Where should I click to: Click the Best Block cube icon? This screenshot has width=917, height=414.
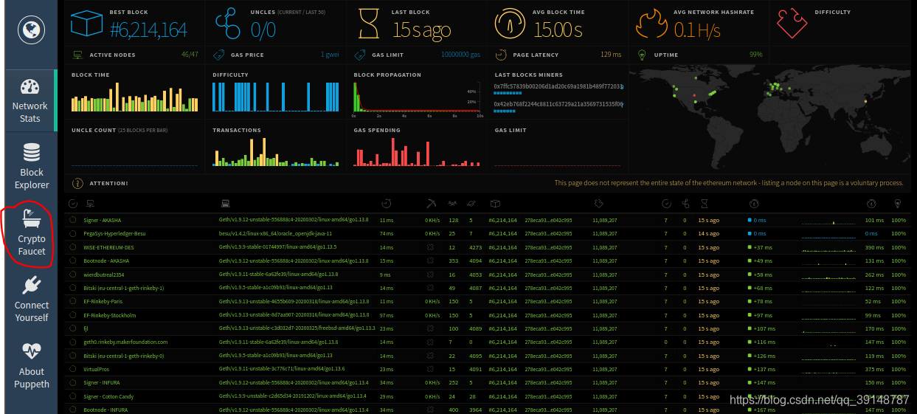(86, 24)
